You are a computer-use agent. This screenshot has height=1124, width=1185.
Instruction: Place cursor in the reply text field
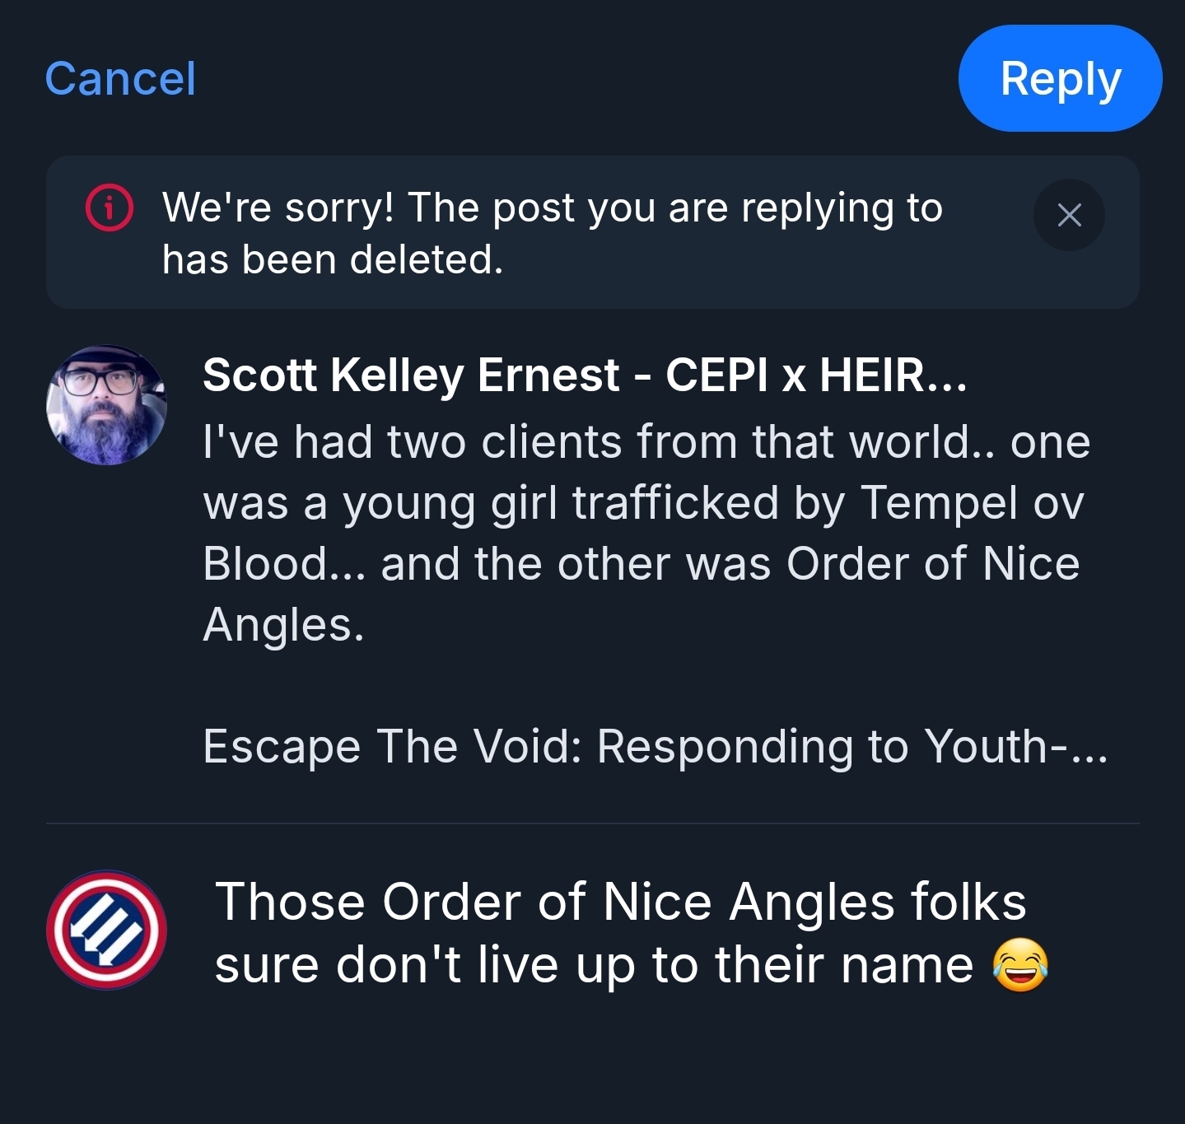coord(619,933)
